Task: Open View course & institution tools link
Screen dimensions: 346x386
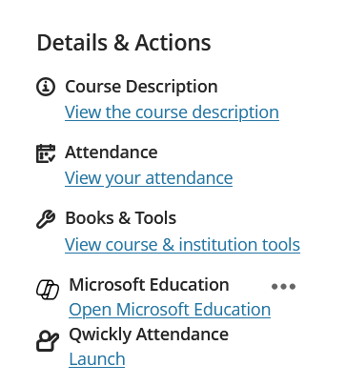Action: click(x=182, y=245)
